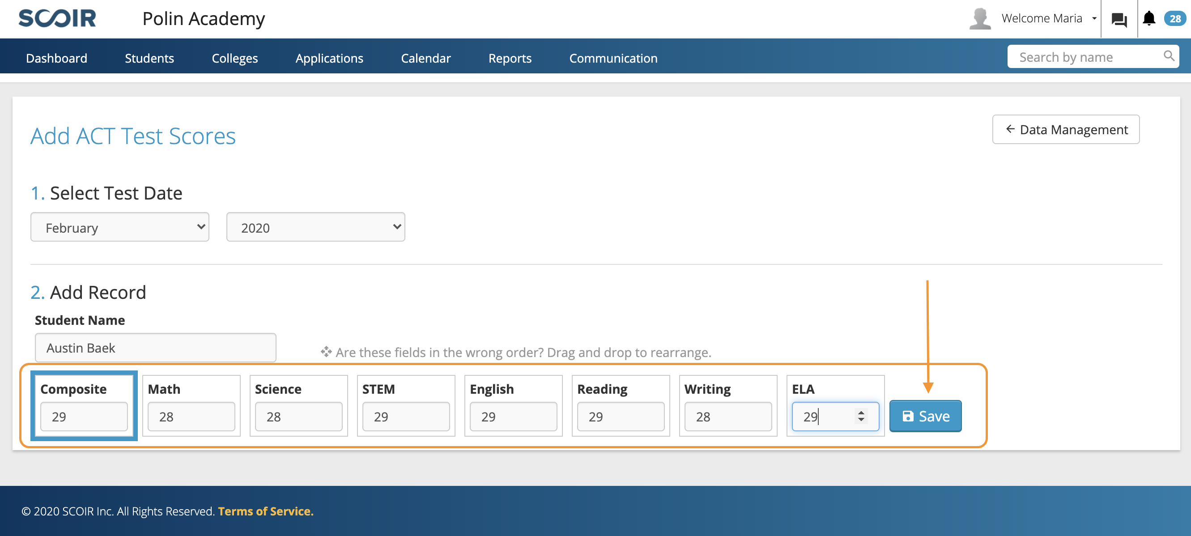
Task: Click the user avatar icon
Action: point(980,19)
